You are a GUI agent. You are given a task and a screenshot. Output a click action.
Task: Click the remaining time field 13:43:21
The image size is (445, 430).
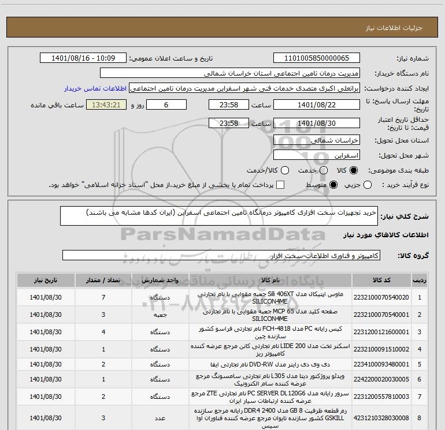click(x=106, y=104)
